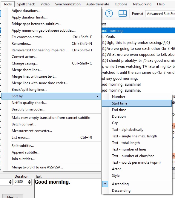The height and width of the screenshot is (198, 175).
Task: Choose Change casing...
Action: tap(51, 63)
